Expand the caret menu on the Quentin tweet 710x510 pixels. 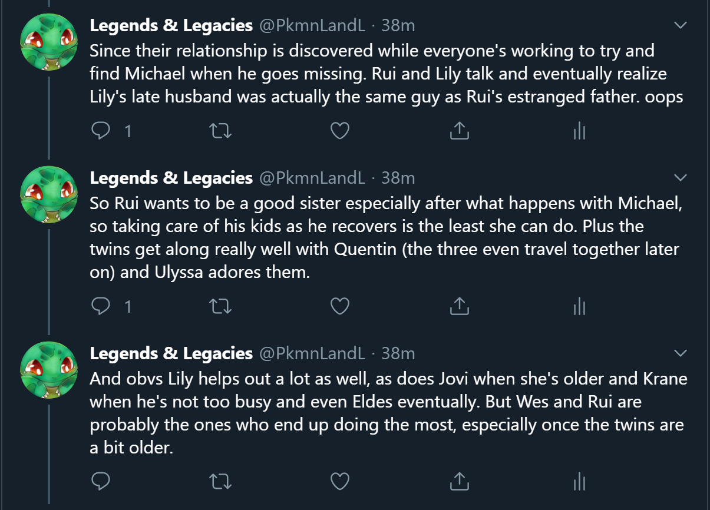coord(681,177)
